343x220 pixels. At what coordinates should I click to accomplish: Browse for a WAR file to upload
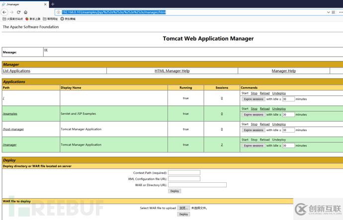pyautogui.click(x=183, y=208)
